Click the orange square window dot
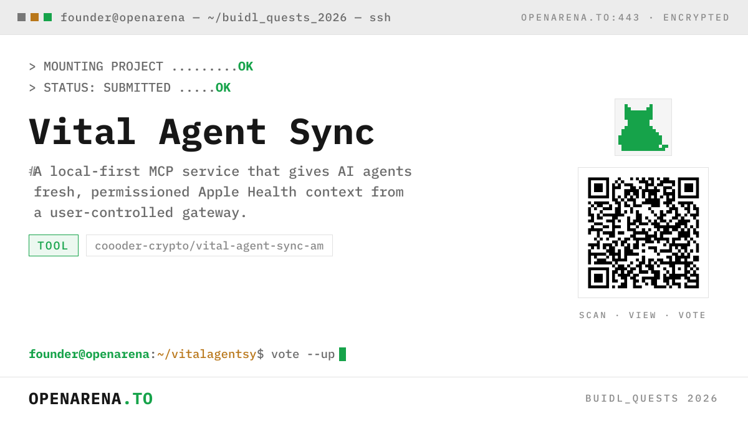Image resolution: width=748 pixels, height=421 pixels. click(x=34, y=17)
